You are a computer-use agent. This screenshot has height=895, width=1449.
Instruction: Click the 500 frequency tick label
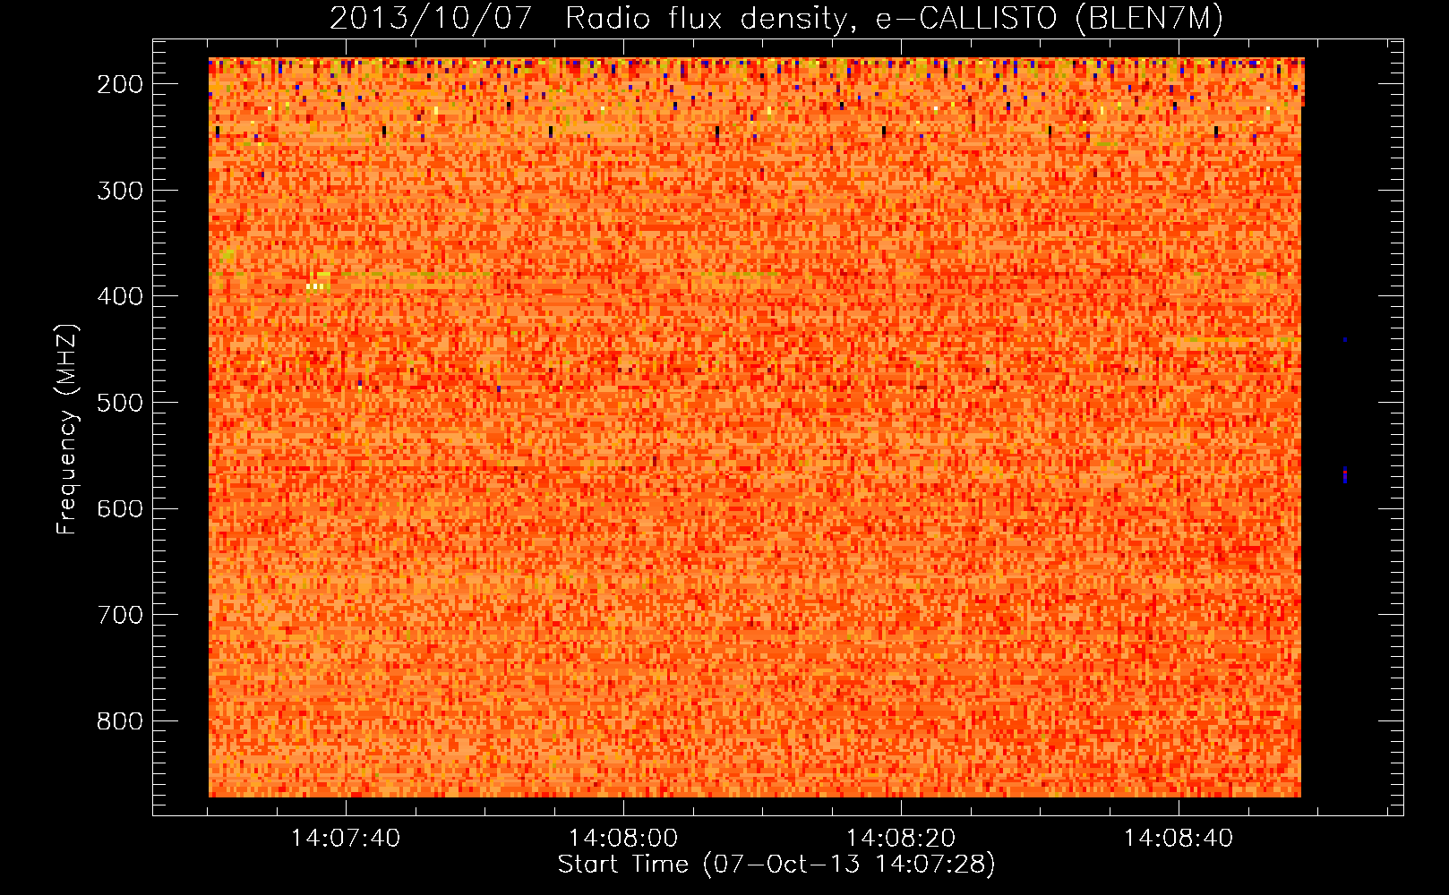click(120, 403)
